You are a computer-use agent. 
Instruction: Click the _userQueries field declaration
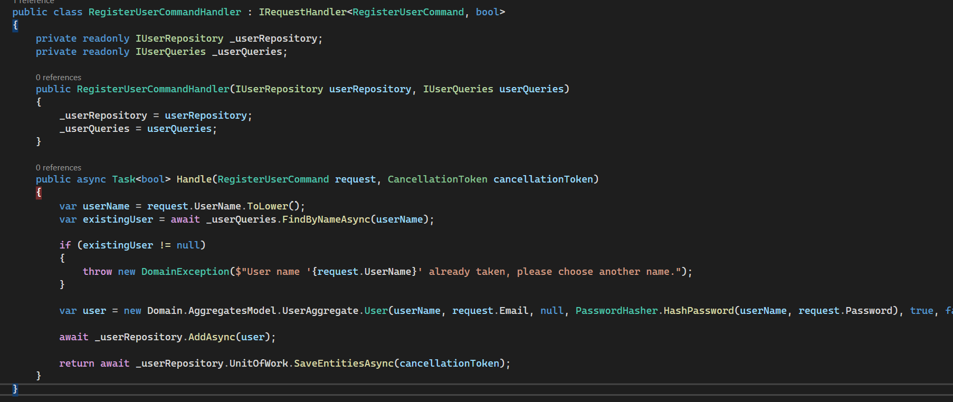point(247,52)
